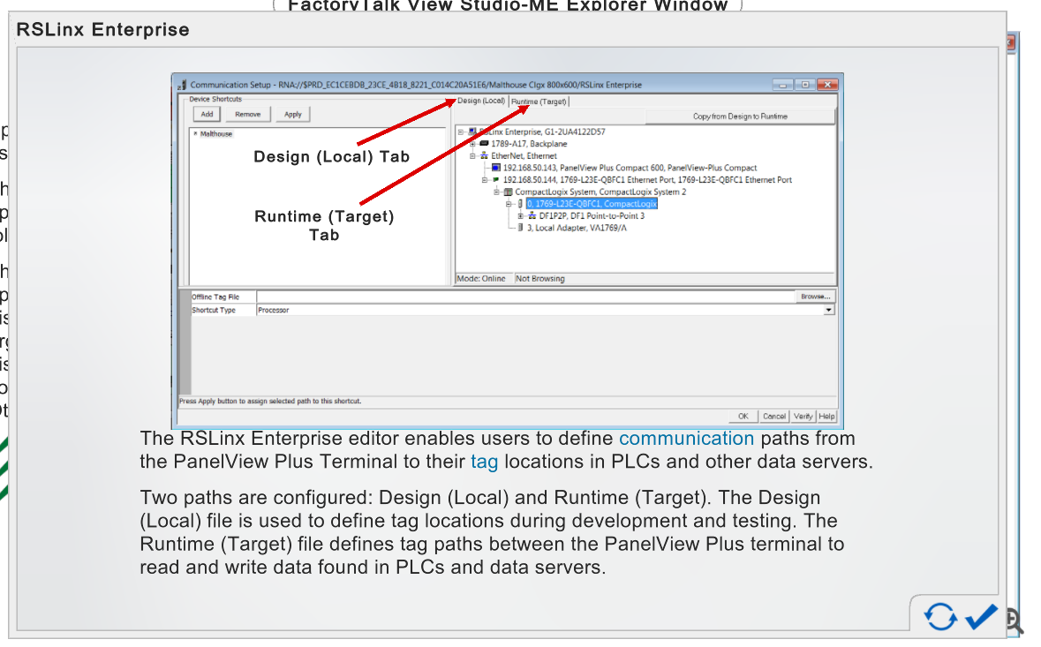Click the Apply button under Device Shortcuts
The image size is (1041, 647).
coord(293,114)
